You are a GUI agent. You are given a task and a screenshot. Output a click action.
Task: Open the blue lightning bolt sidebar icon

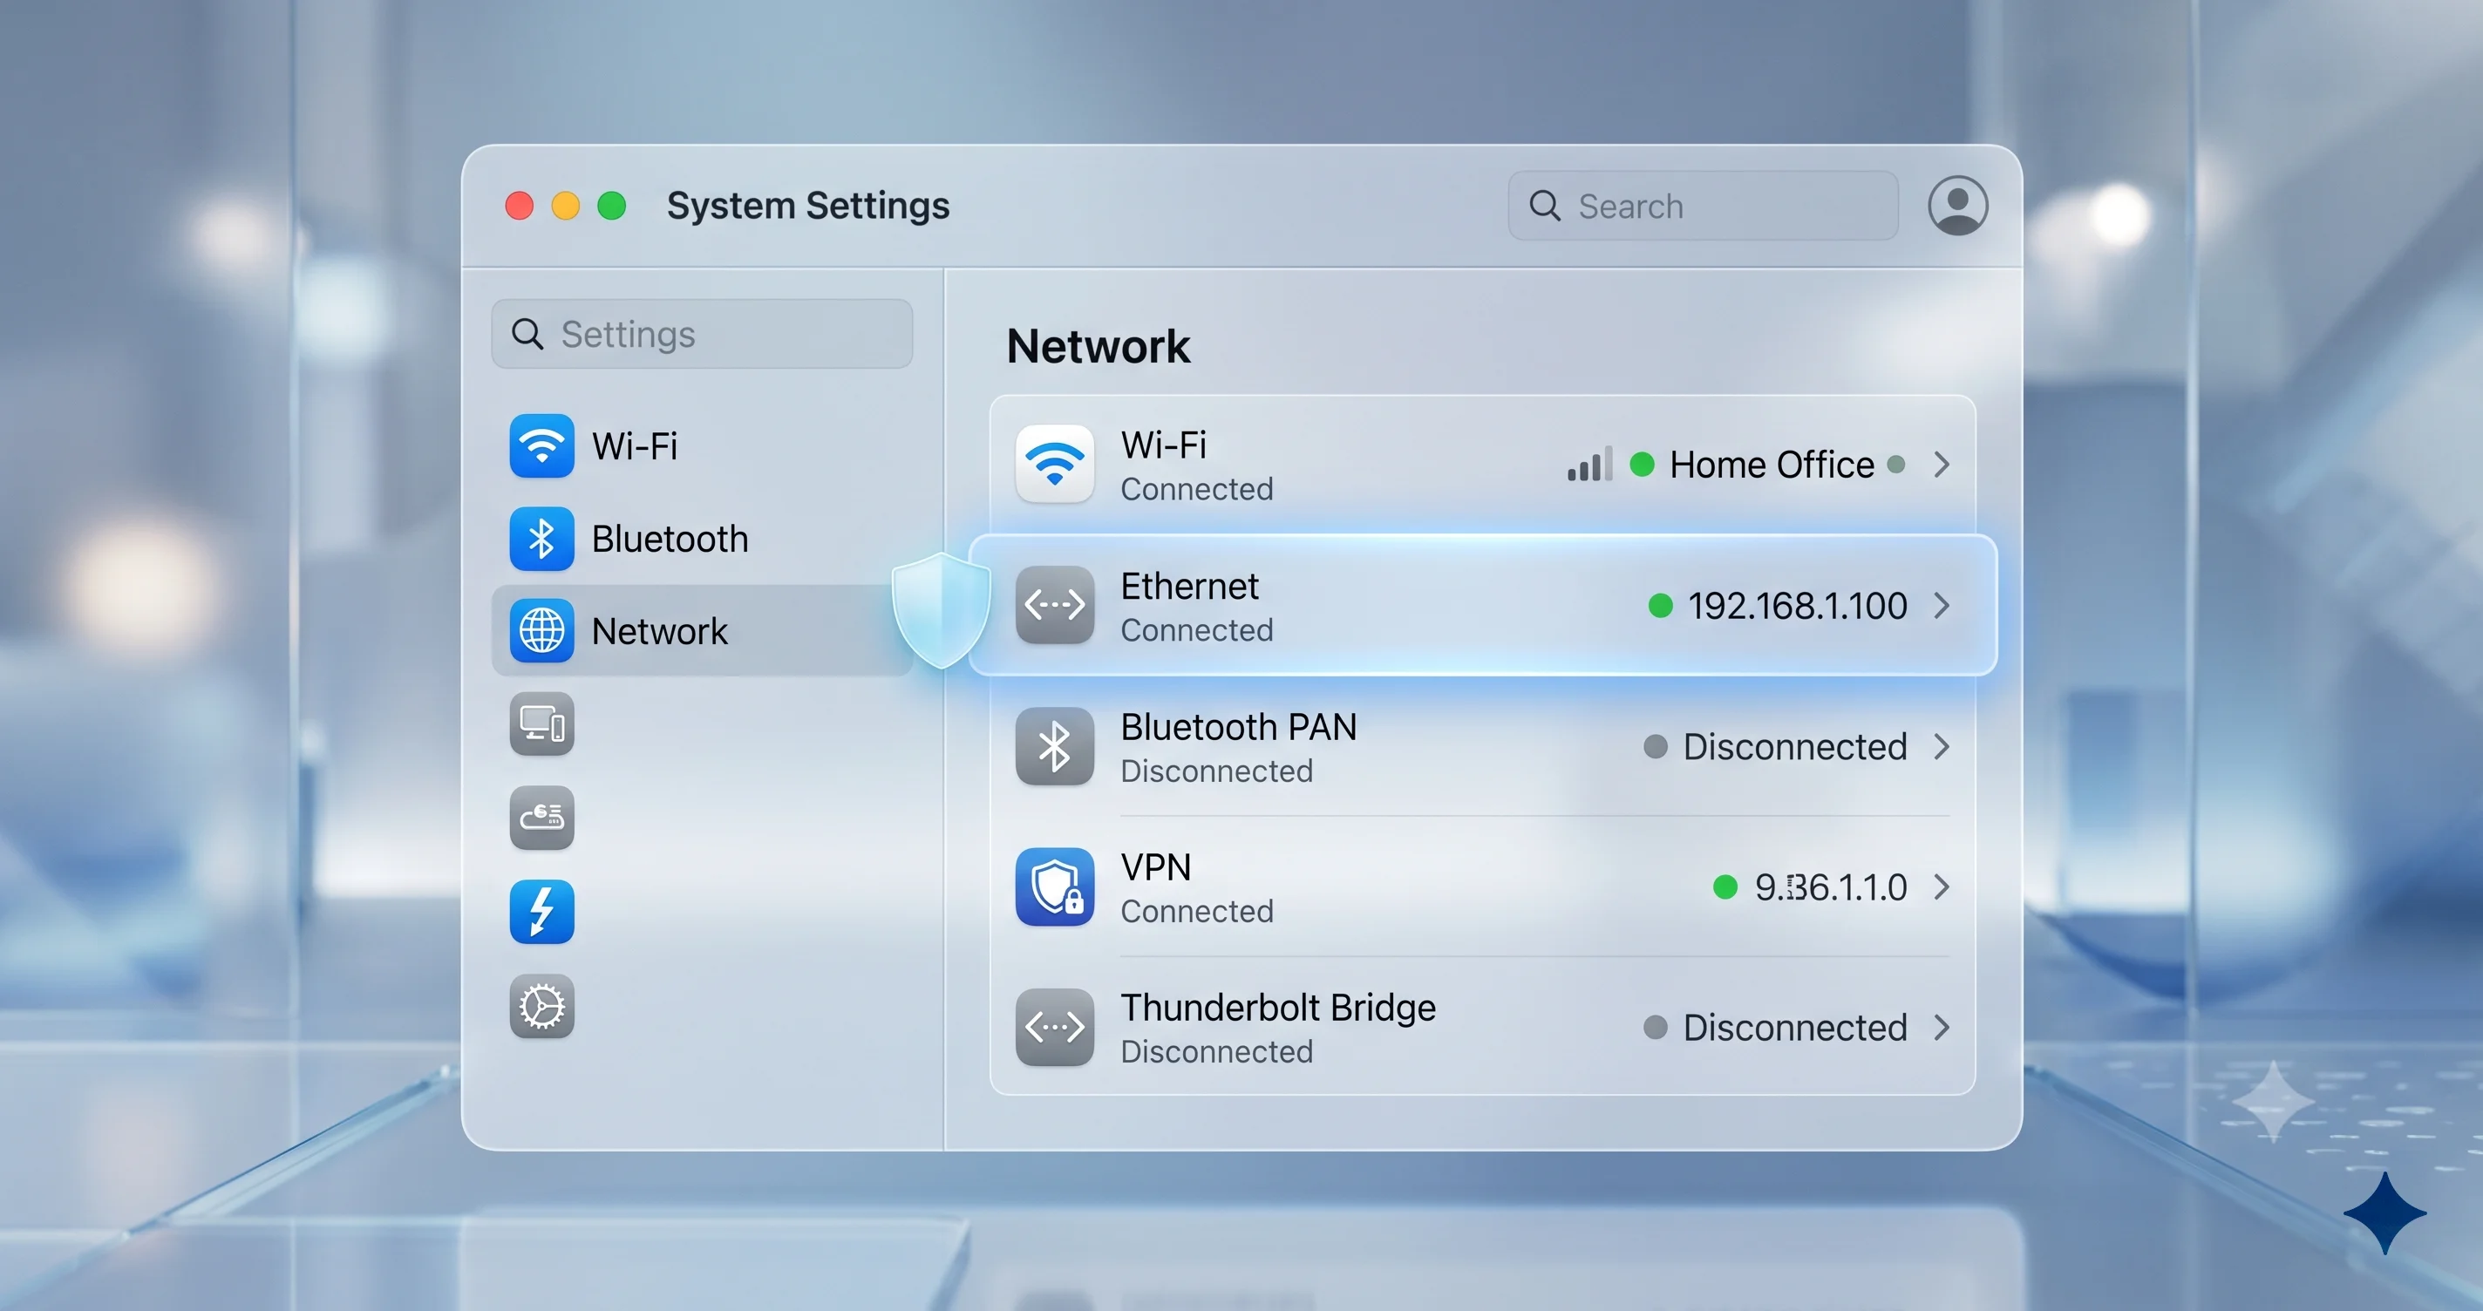541,911
